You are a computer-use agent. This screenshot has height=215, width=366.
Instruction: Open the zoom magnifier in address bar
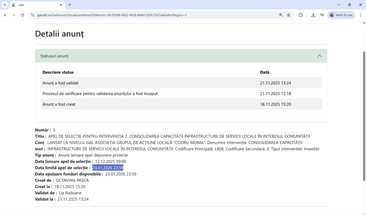[x=281, y=15]
